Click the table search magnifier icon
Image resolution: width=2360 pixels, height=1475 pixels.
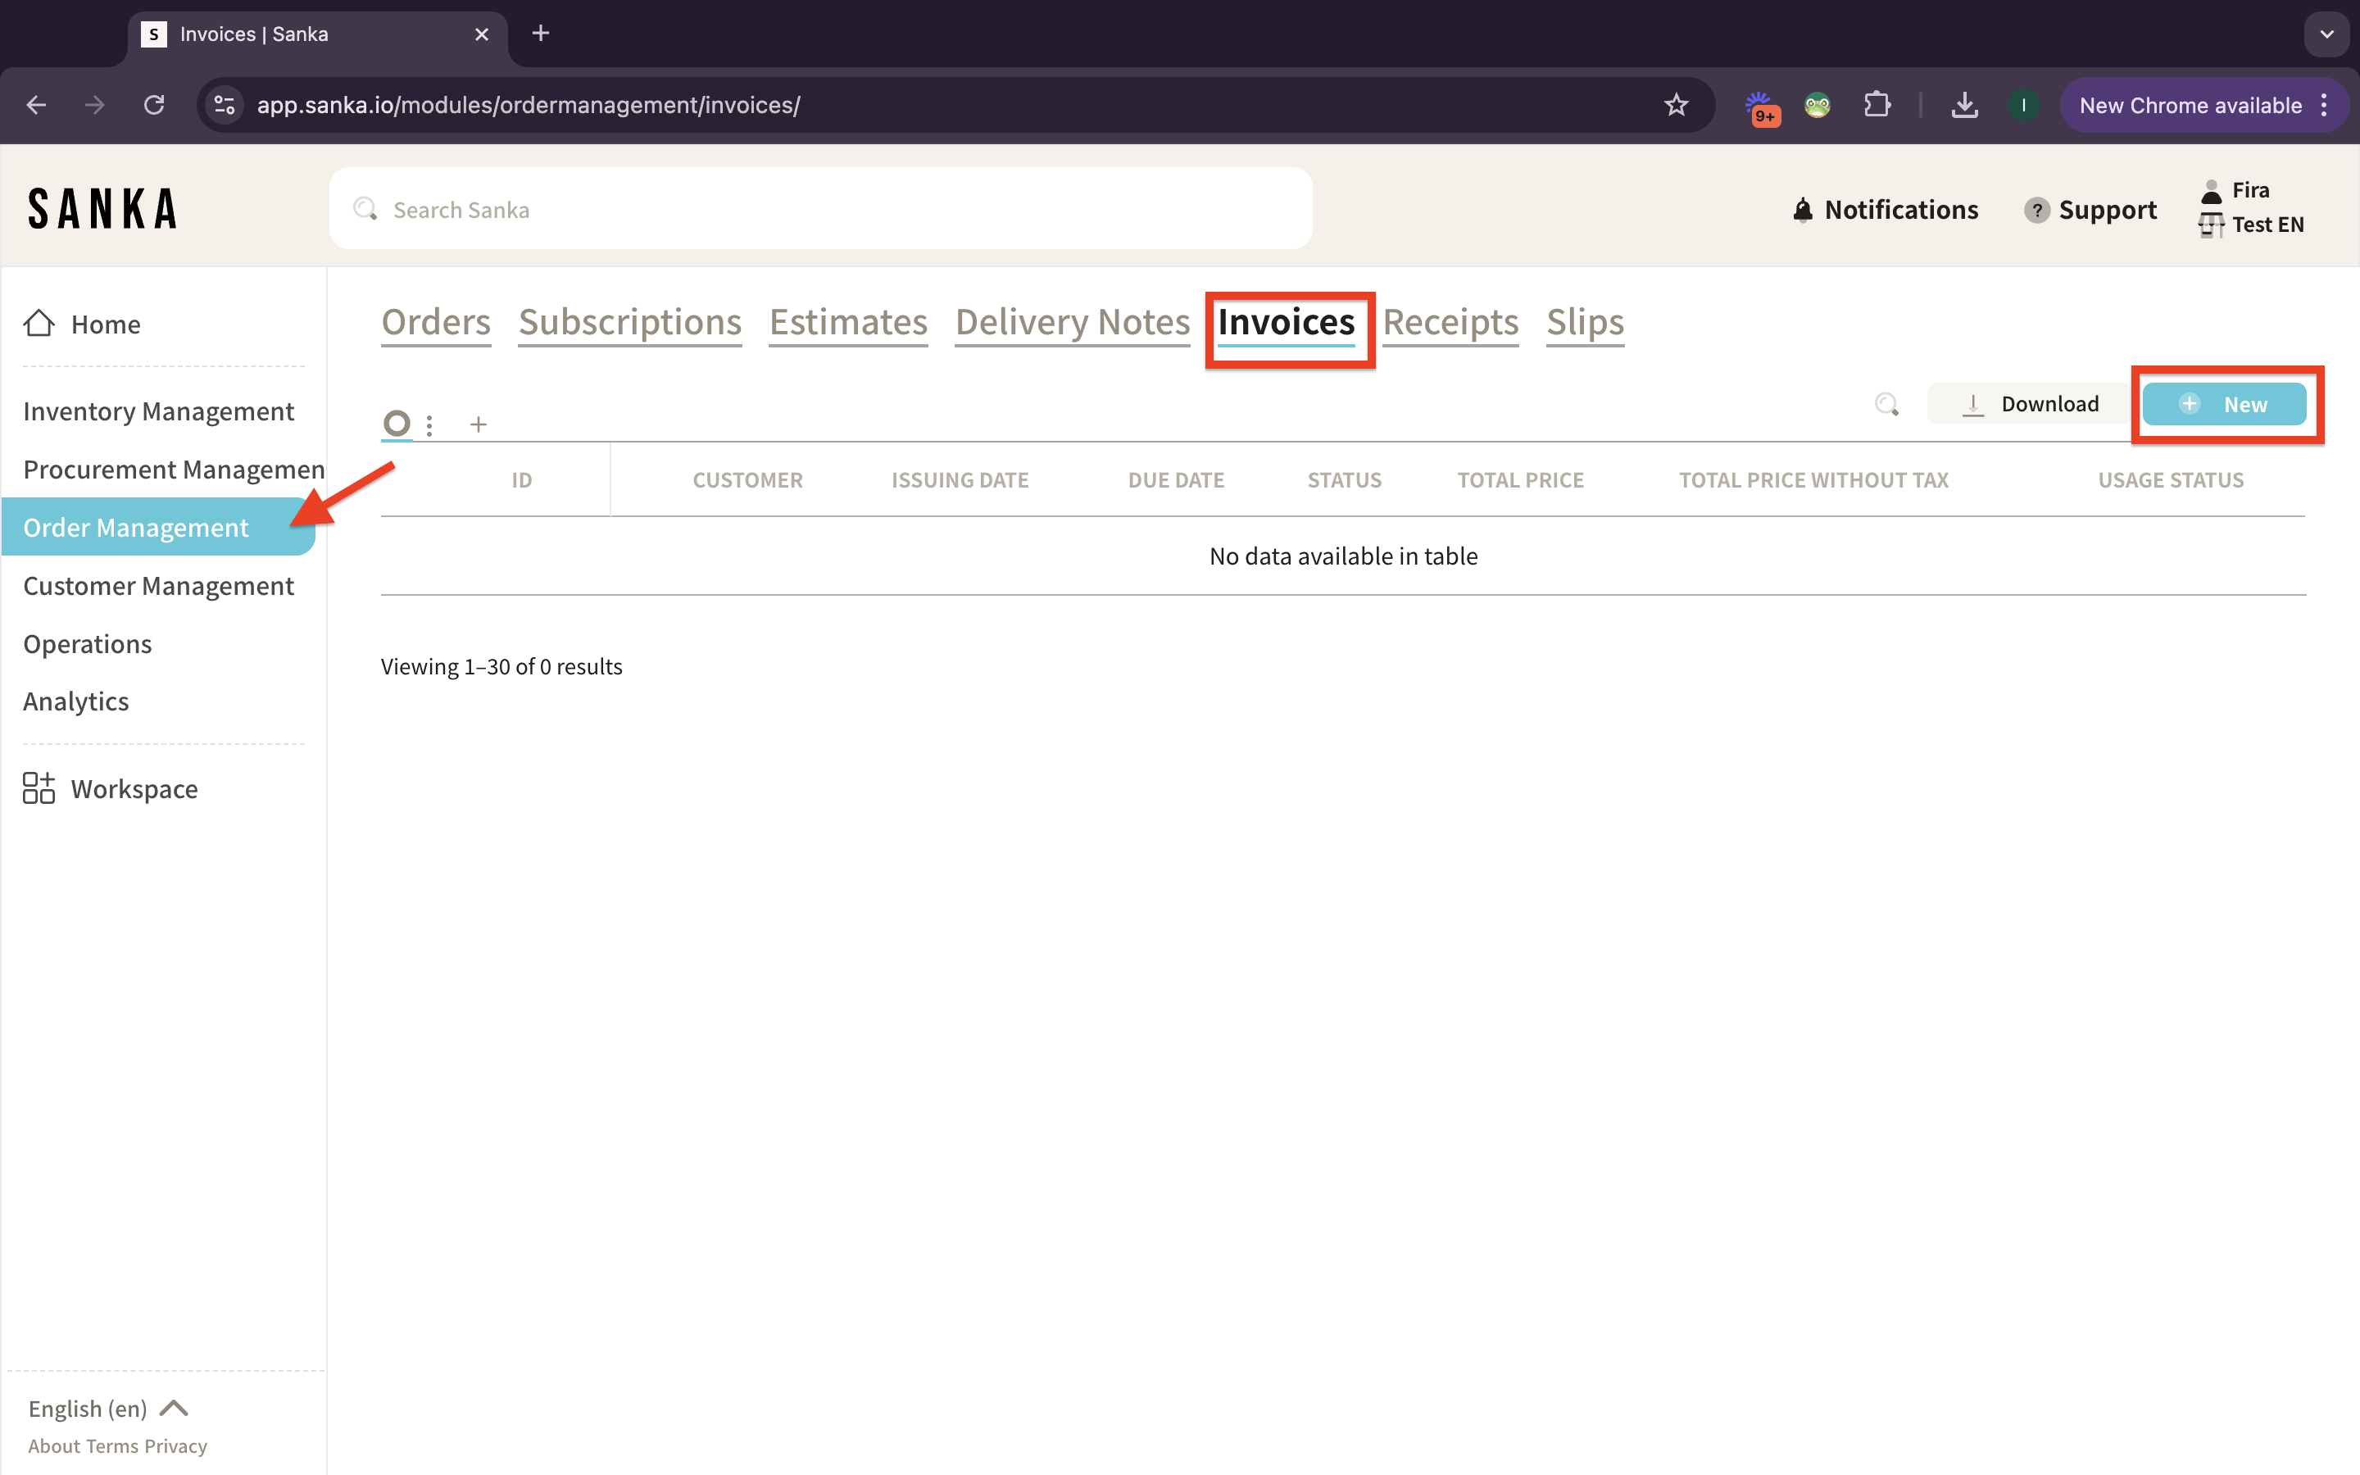1886,404
